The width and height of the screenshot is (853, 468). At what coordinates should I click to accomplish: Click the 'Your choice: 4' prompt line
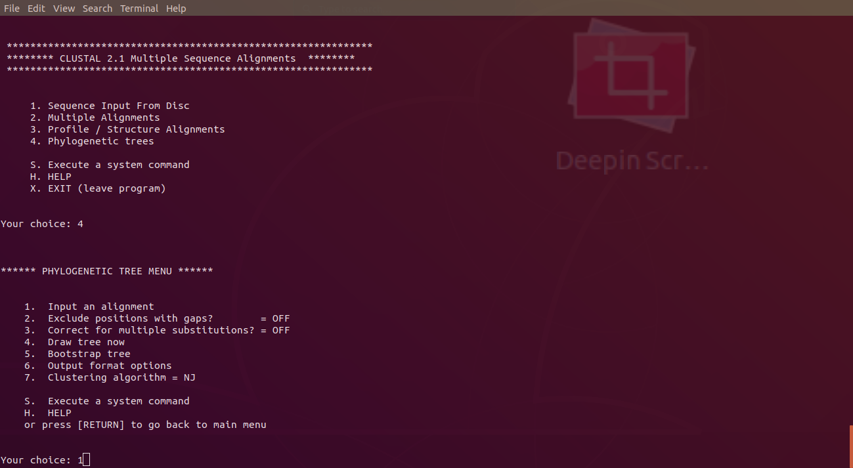[x=42, y=224]
